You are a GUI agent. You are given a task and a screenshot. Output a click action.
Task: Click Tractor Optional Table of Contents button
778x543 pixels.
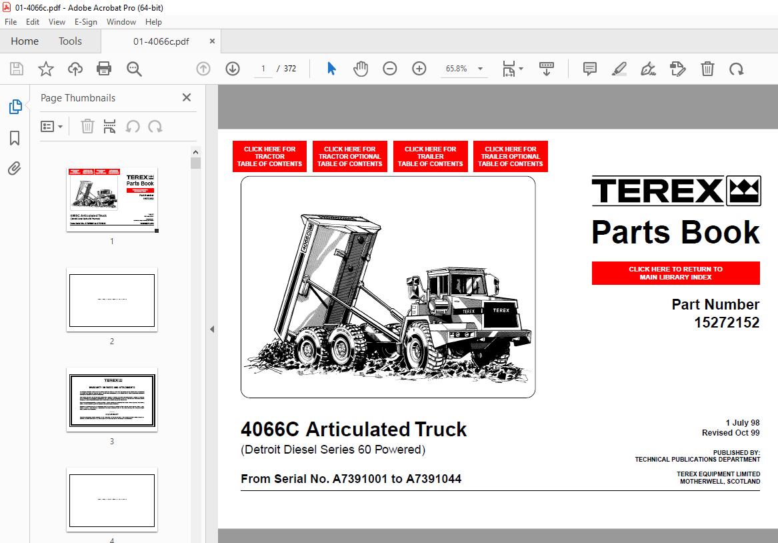(x=350, y=156)
